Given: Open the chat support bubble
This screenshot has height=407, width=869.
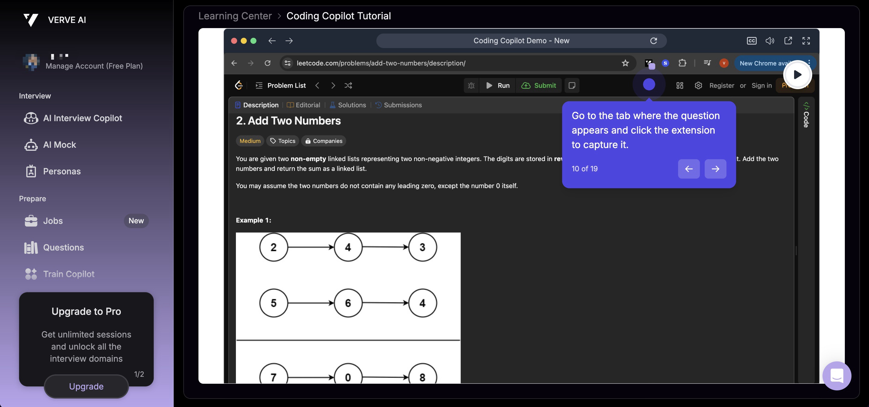Looking at the screenshot, I should click(837, 376).
